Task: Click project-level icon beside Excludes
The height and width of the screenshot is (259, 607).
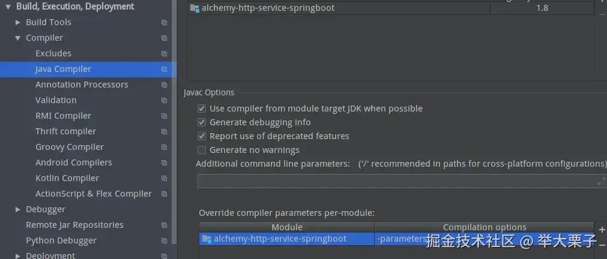Action: point(164,53)
